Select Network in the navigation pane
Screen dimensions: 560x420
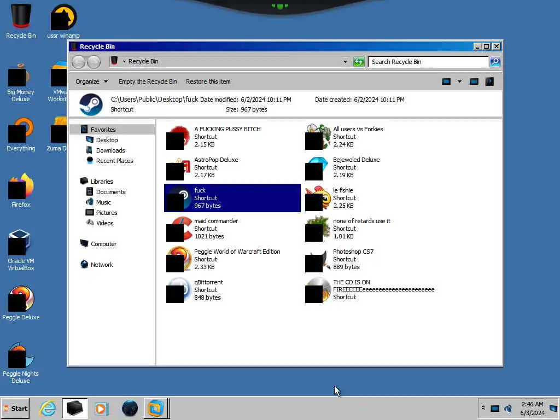(x=101, y=265)
